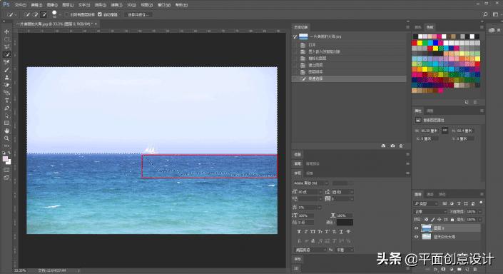Toggle Underline style in Character panel
503x274 pixels.
click(341, 232)
